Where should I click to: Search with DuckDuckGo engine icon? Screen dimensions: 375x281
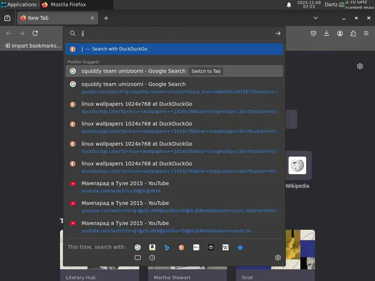(x=182, y=247)
